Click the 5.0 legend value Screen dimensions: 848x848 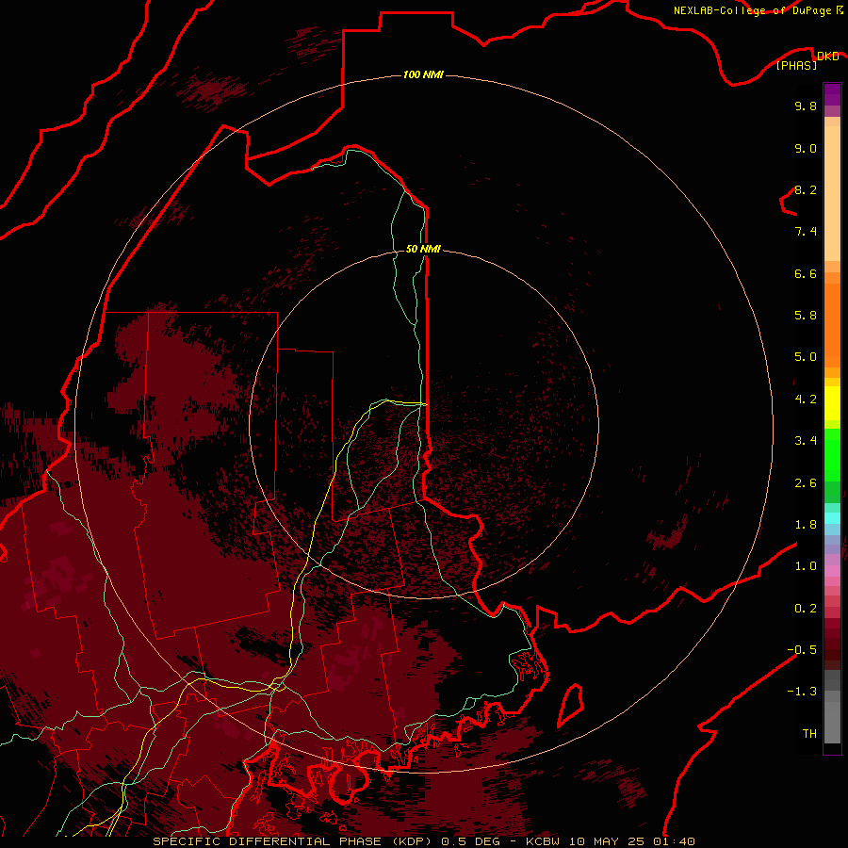806,357
